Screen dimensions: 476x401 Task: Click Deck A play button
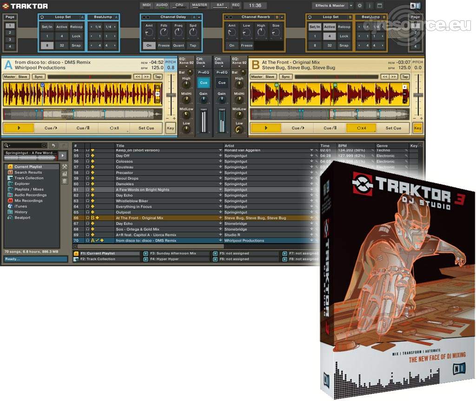(x=19, y=128)
